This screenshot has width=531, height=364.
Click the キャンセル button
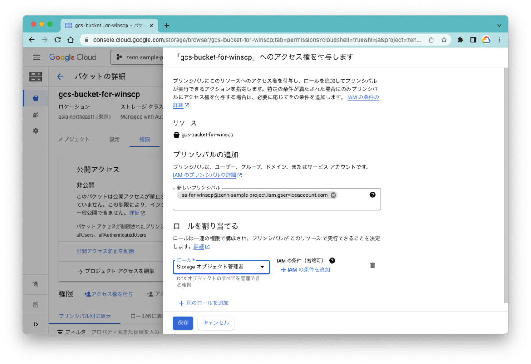pyautogui.click(x=216, y=323)
